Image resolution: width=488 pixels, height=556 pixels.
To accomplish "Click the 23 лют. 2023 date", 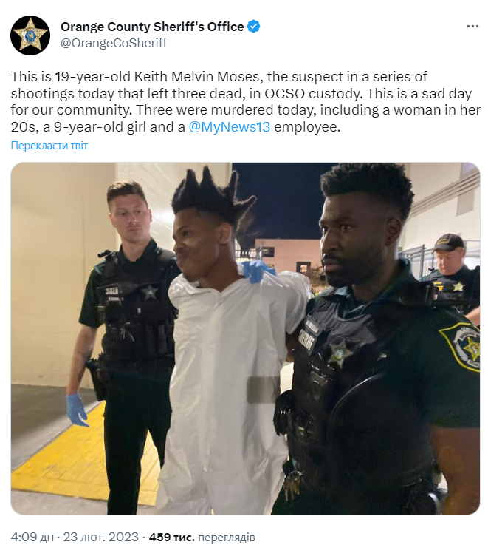I will pos(101,538).
